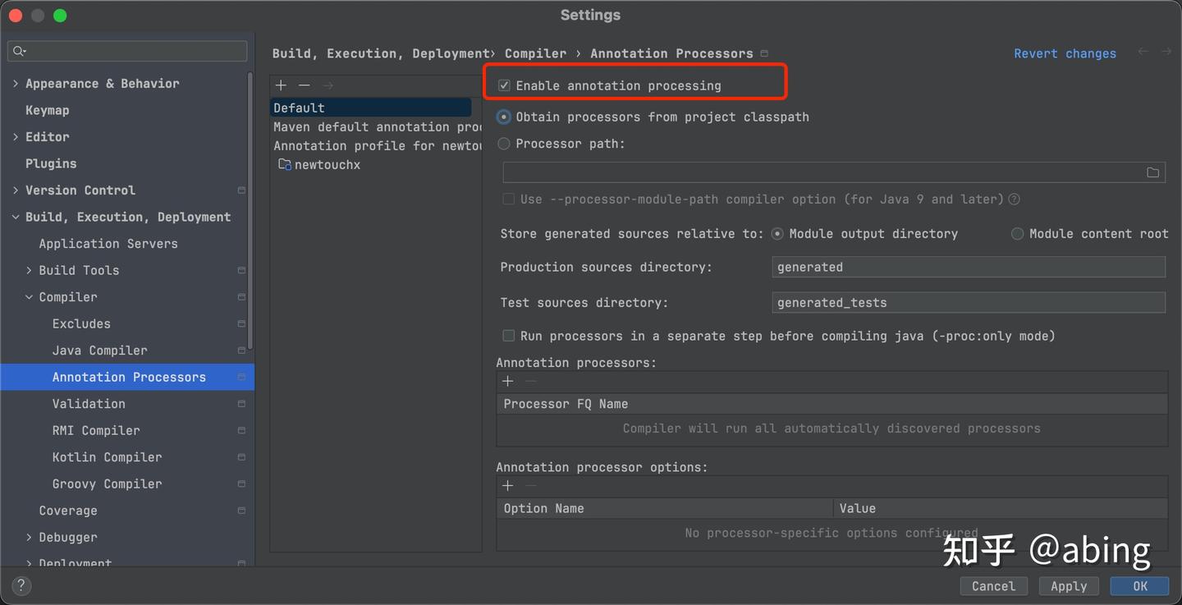Click OK button
Viewport: 1182px width, 605px height.
[x=1140, y=586]
